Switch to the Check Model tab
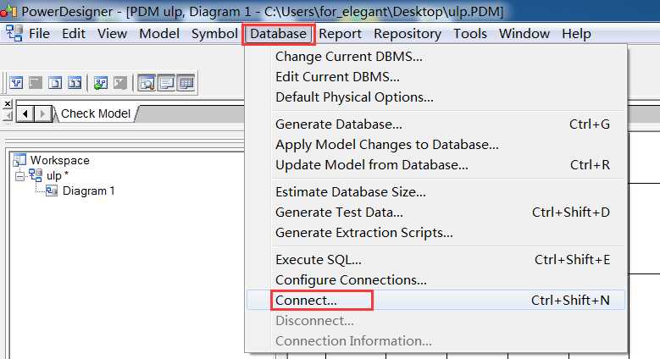The image size is (660, 359). pyautogui.click(x=96, y=113)
